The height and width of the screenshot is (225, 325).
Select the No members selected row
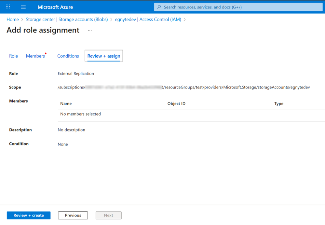[80, 114]
